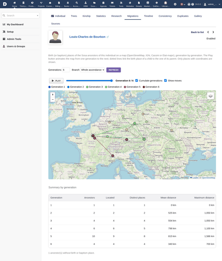Switch to the Gallery tab

pyautogui.click(x=198, y=16)
